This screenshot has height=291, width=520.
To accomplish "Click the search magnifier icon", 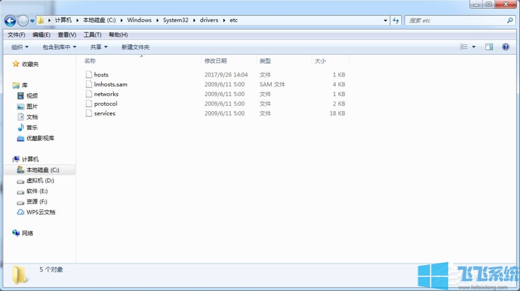I will (510, 20).
